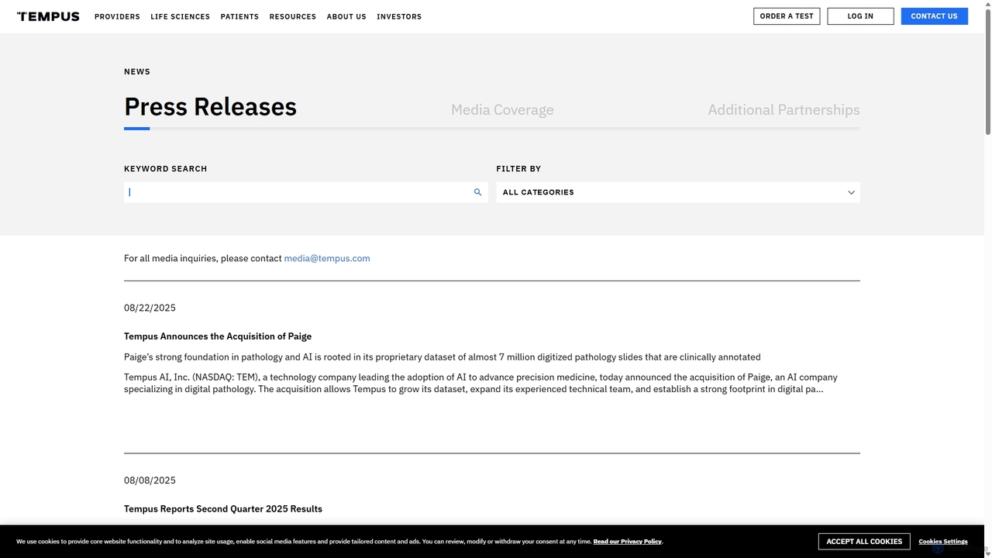This screenshot has height=558, width=992.
Task: Click the Log In button
Action: 860,16
